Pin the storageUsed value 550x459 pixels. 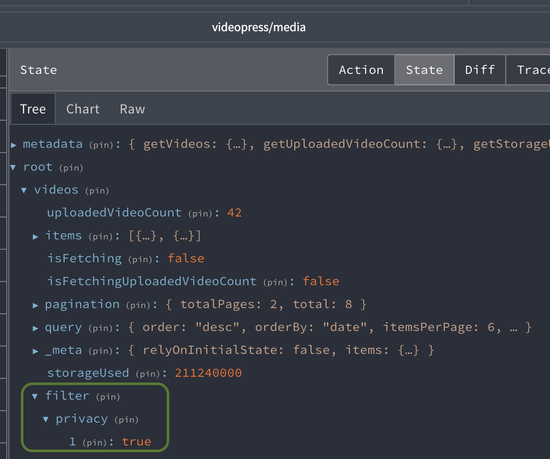[x=147, y=374]
